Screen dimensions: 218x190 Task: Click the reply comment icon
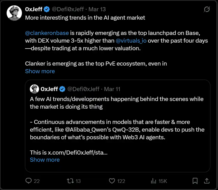click(29, 181)
